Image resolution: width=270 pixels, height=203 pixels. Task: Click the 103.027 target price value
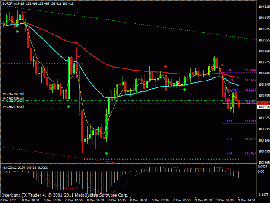click(251, 153)
